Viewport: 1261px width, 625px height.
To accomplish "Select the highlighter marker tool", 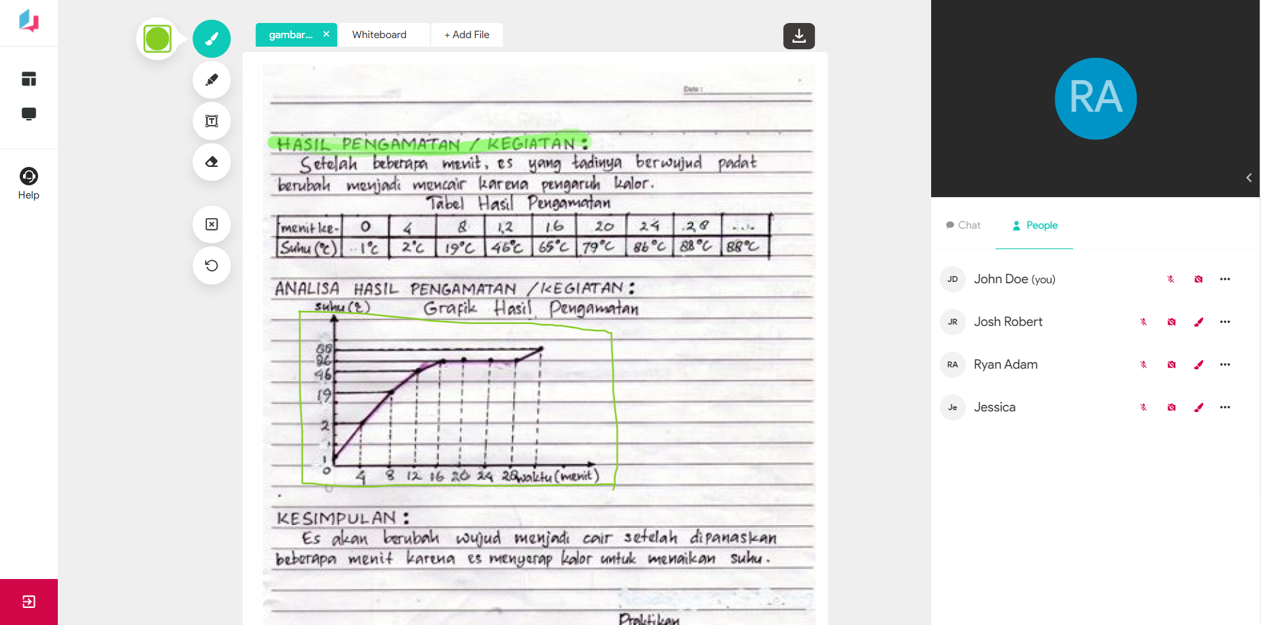I will click(x=212, y=80).
